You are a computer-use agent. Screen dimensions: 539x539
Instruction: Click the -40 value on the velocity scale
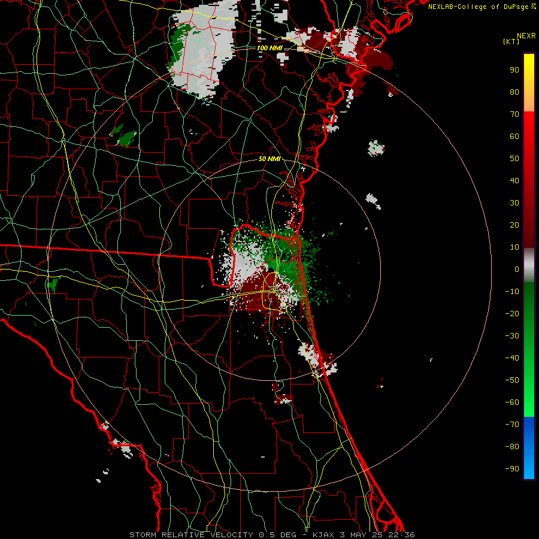[512, 358]
